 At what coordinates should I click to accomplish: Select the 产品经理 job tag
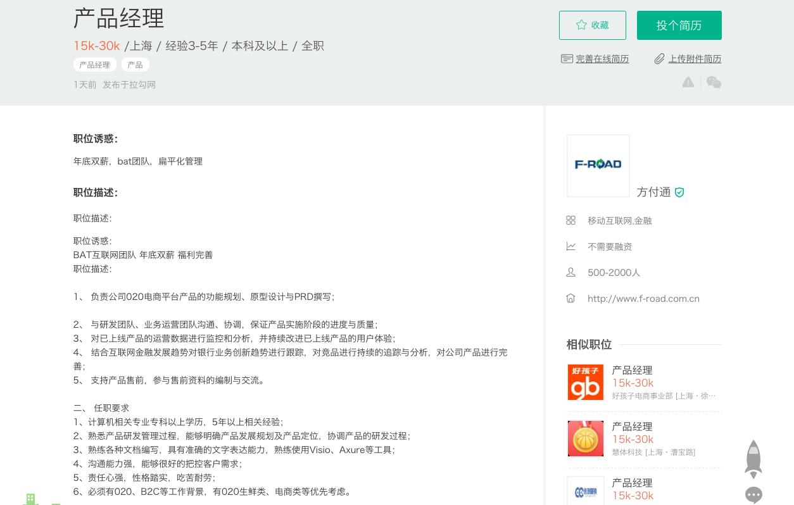[x=94, y=65]
